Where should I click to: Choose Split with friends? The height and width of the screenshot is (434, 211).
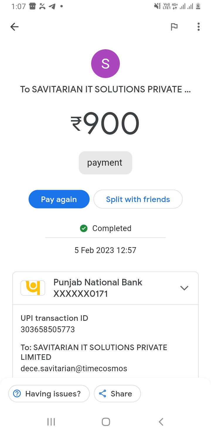click(x=138, y=199)
